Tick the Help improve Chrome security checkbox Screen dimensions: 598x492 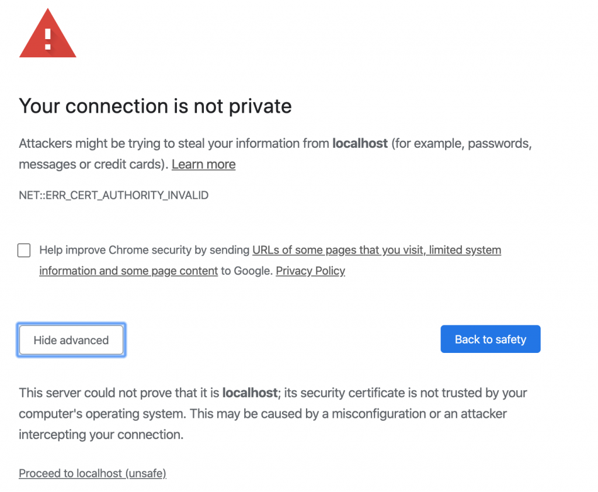24,251
